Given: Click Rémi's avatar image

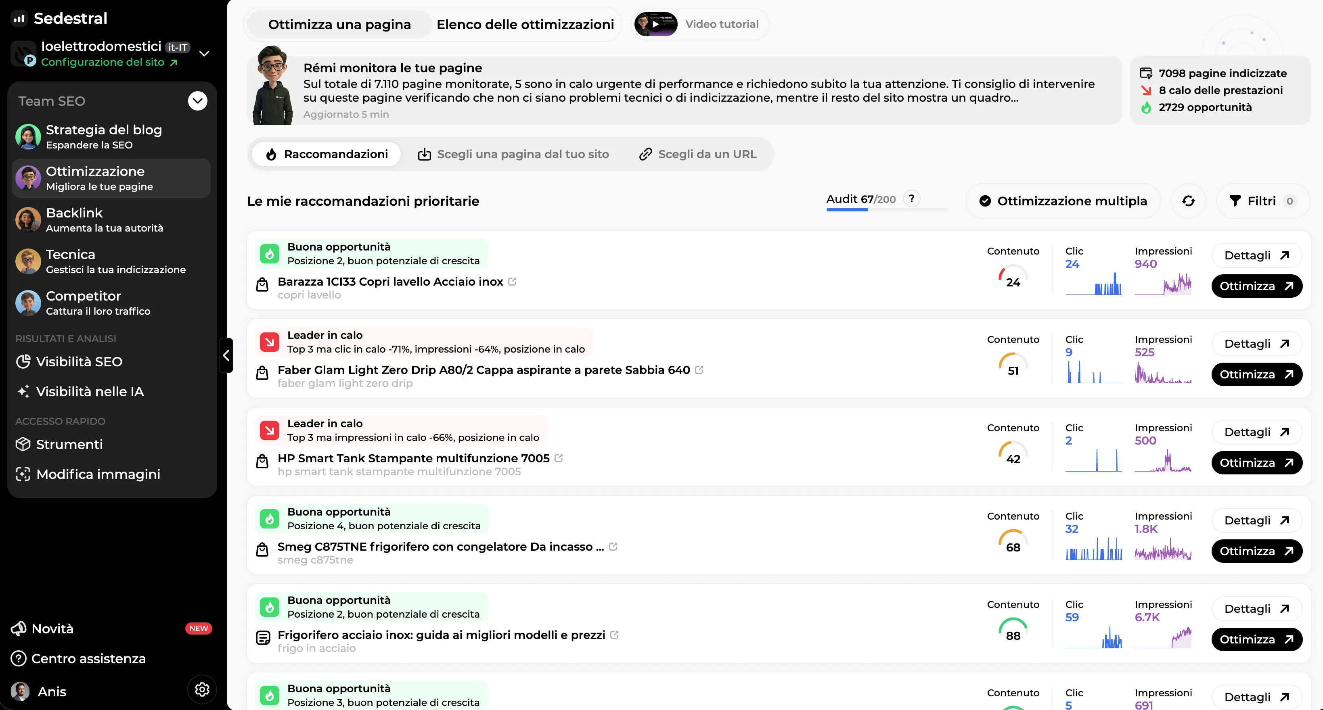Looking at the screenshot, I should point(273,85).
